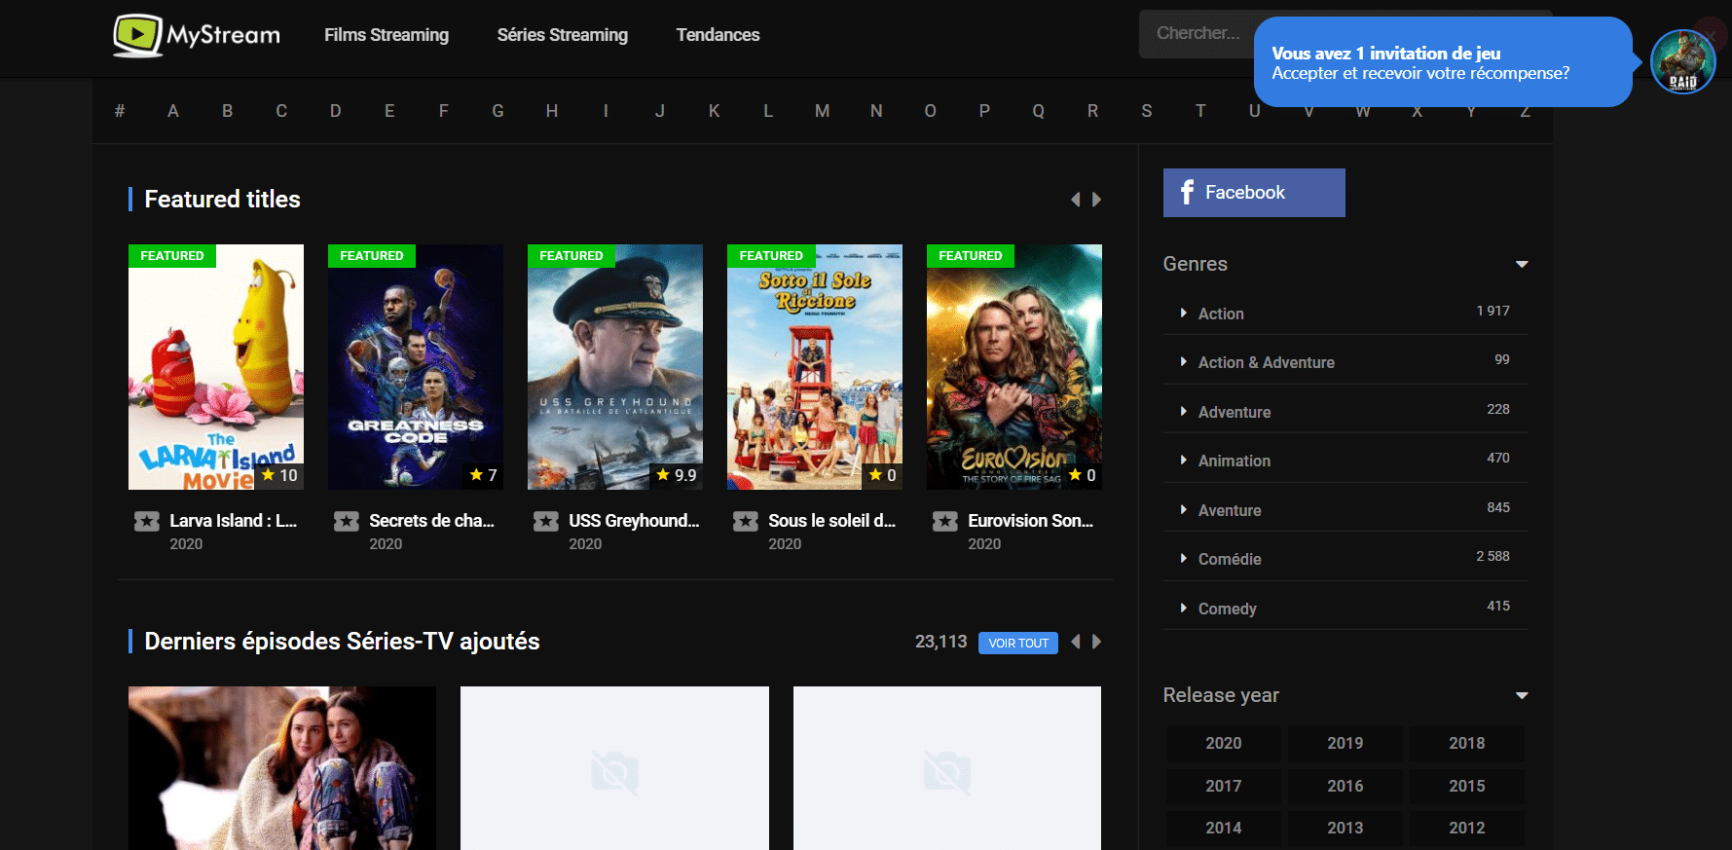The height and width of the screenshot is (850, 1732).
Task: Expand the Action genre triangle
Action: tap(1184, 313)
